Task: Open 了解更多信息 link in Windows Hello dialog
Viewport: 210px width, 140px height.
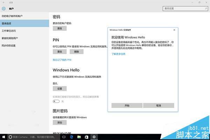Action: point(118,54)
